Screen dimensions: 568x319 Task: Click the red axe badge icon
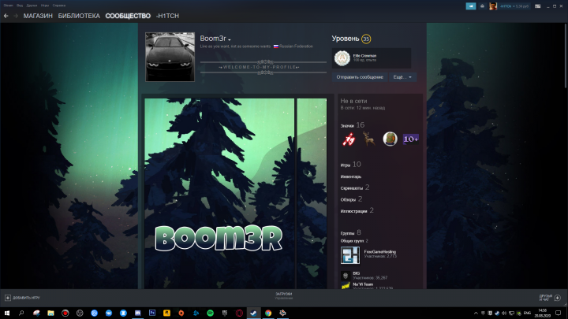(349, 139)
